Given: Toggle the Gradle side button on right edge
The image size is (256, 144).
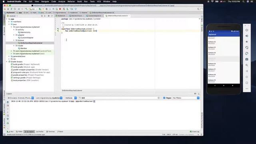Looking at the screenshot, I should coord(202,28).
